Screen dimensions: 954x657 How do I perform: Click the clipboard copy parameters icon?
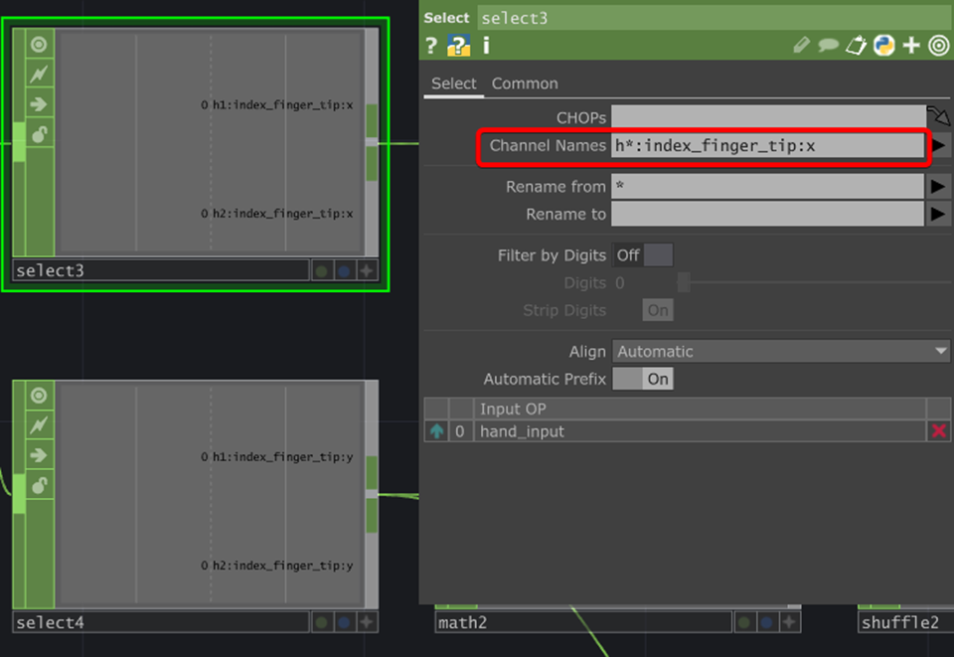(x=856, y=46)
